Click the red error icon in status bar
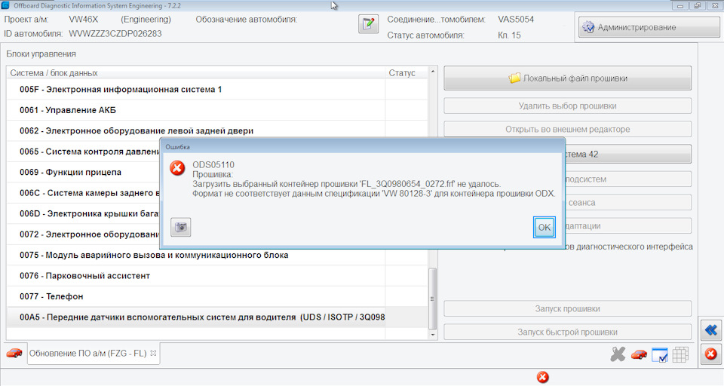This screenshot has height=386, width=724. (543, 377)
